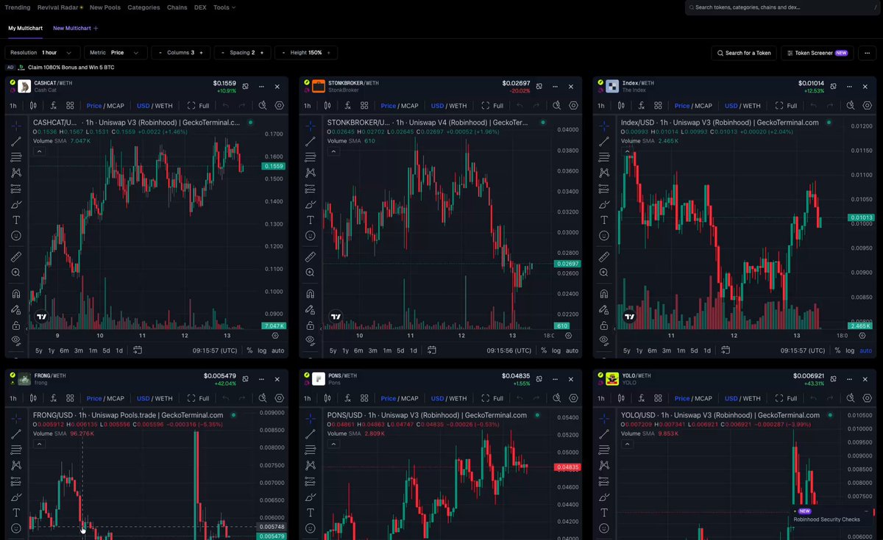
Task: Open chart settings hexagon in STONKBROKER toolbar
Action: (x=574, y=106)
